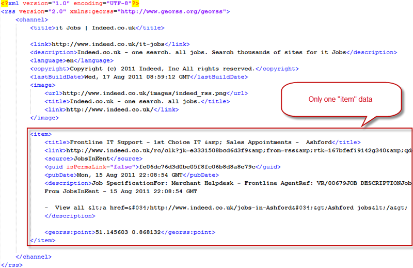The image size is (413, 268).
Task: Click the rss version="2.0" opening tag
Action: tap(115, 11)
